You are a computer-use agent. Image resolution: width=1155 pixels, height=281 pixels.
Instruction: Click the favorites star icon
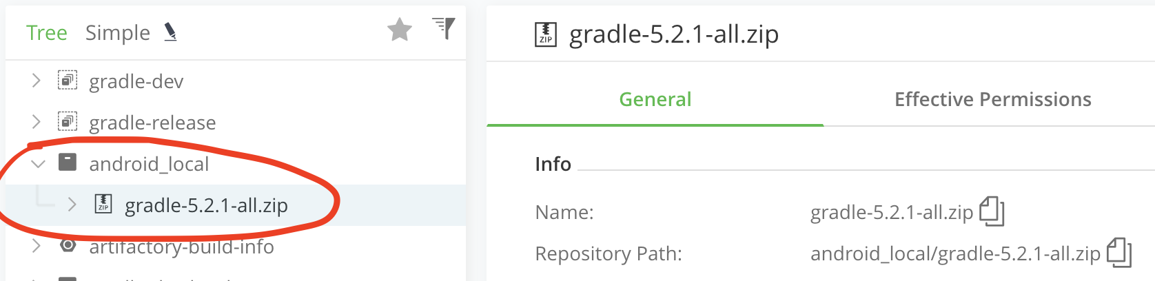(x=400, y=30)
